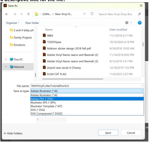The width and height of the screenshot is (152, 143).
Task: Click the file icon beside AJLM CAT FLAG
Action: (x=44, y=74)
